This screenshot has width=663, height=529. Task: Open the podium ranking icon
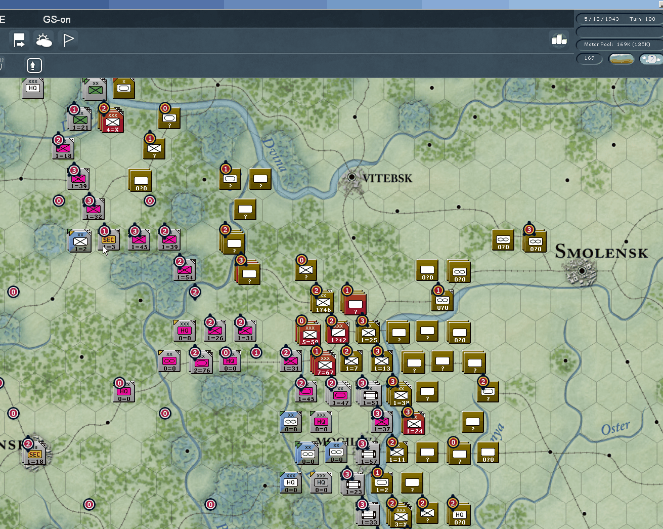(x=559, y=39)
